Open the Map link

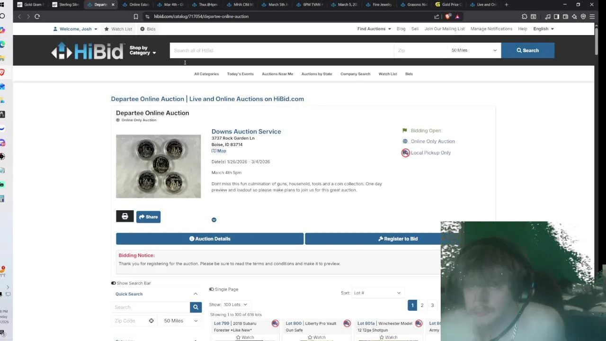[219, 151]
